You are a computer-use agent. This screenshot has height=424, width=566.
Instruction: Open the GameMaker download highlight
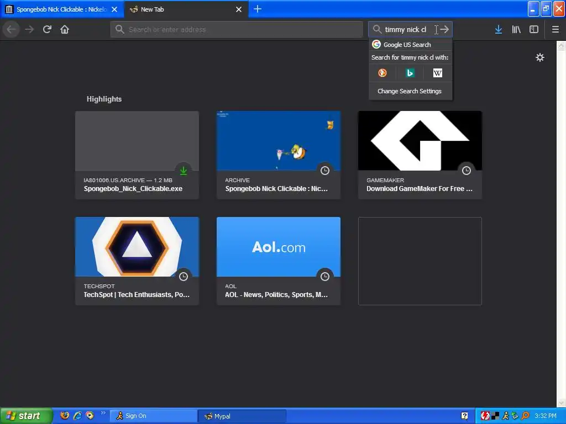click(x=420, y=155)
